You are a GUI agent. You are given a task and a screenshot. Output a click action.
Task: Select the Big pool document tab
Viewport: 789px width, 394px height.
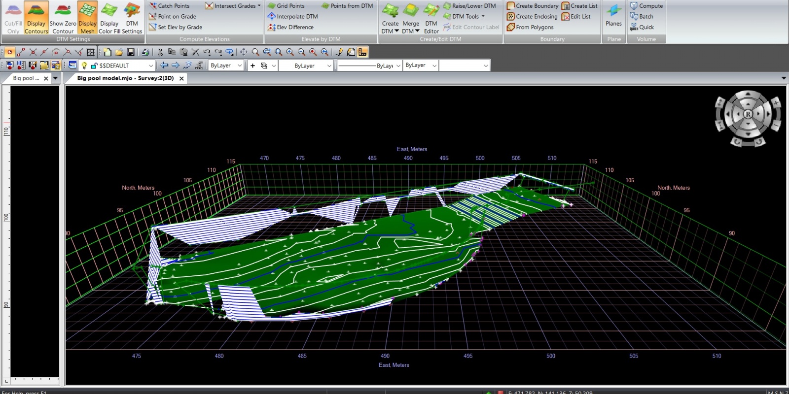[x=26, y=78]
